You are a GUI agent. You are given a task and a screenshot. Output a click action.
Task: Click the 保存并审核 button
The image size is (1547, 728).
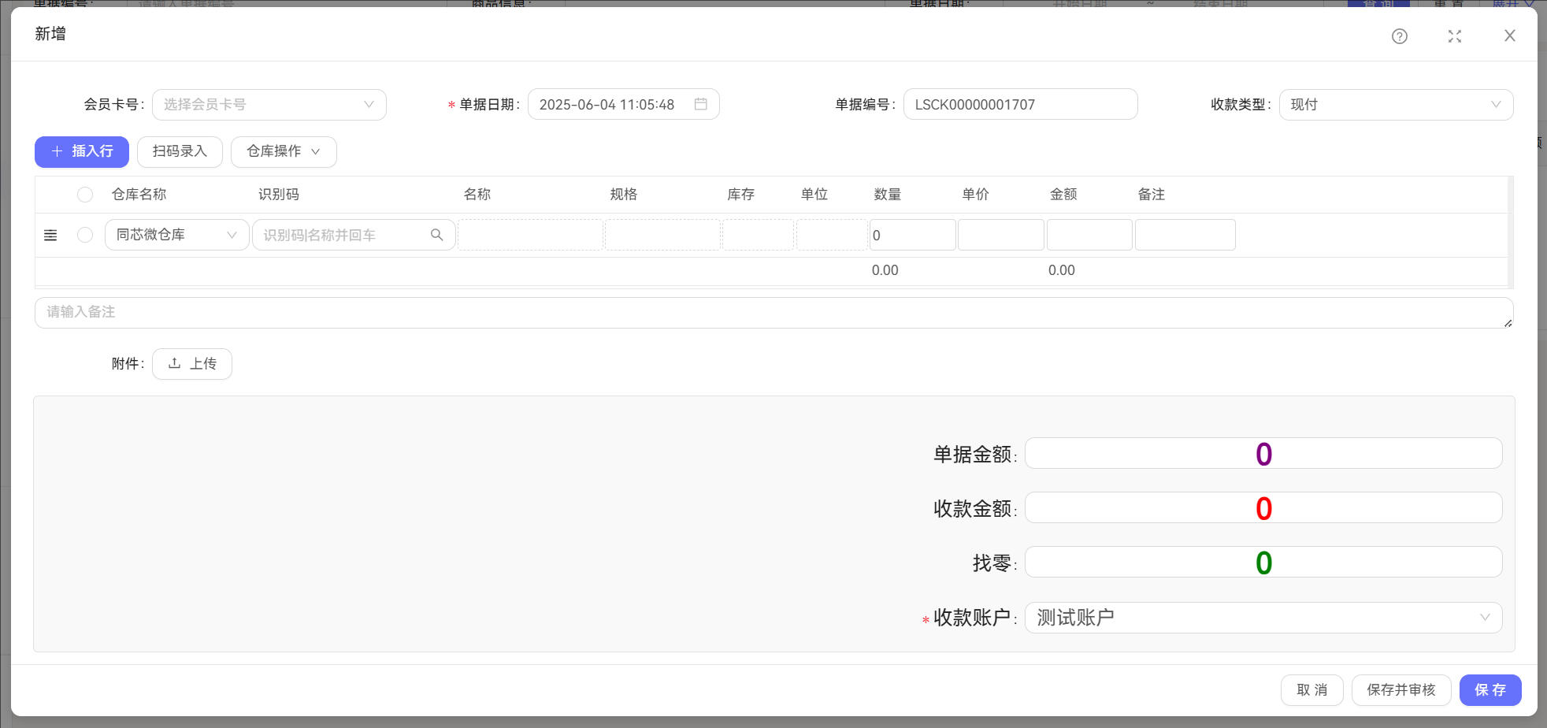(x=1401, y=689)
